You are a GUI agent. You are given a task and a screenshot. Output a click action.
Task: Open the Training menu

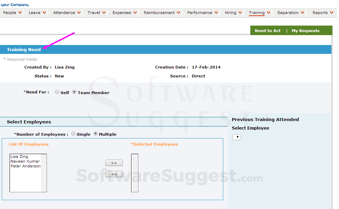[x=257, y=13]
